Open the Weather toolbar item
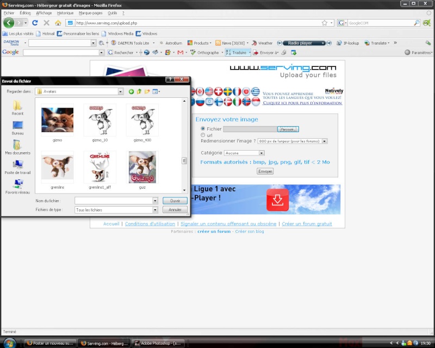Screen dimensions: 435x348 coord(262,43)
